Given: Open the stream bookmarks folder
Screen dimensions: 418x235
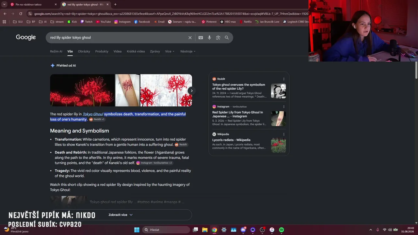Looking at the screenshot, I should pyautogui.click(x=57, y=22).
